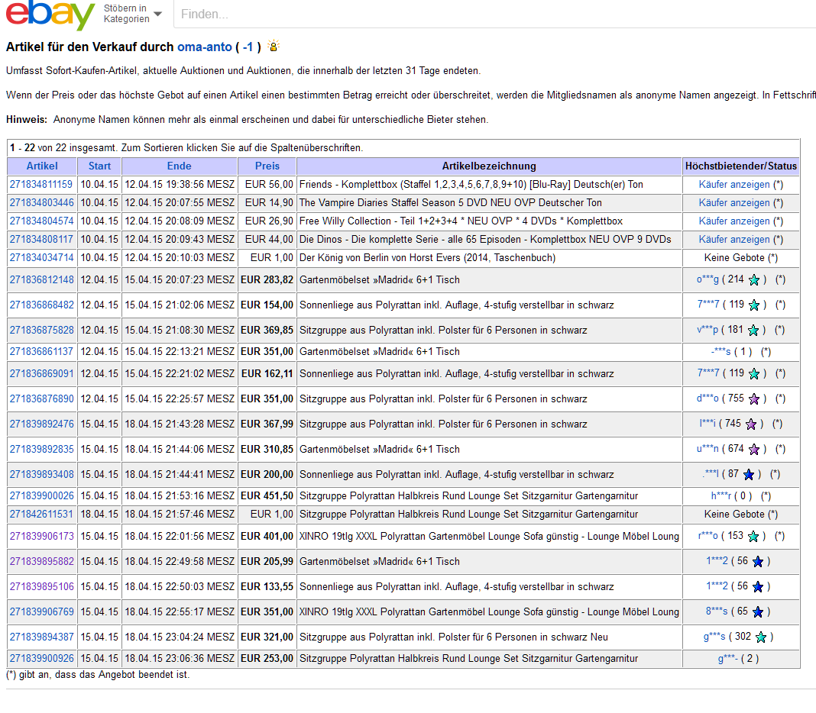Open bidder profile v***p
This screenshot has height=713, width=816.
[x=706, y=331]
